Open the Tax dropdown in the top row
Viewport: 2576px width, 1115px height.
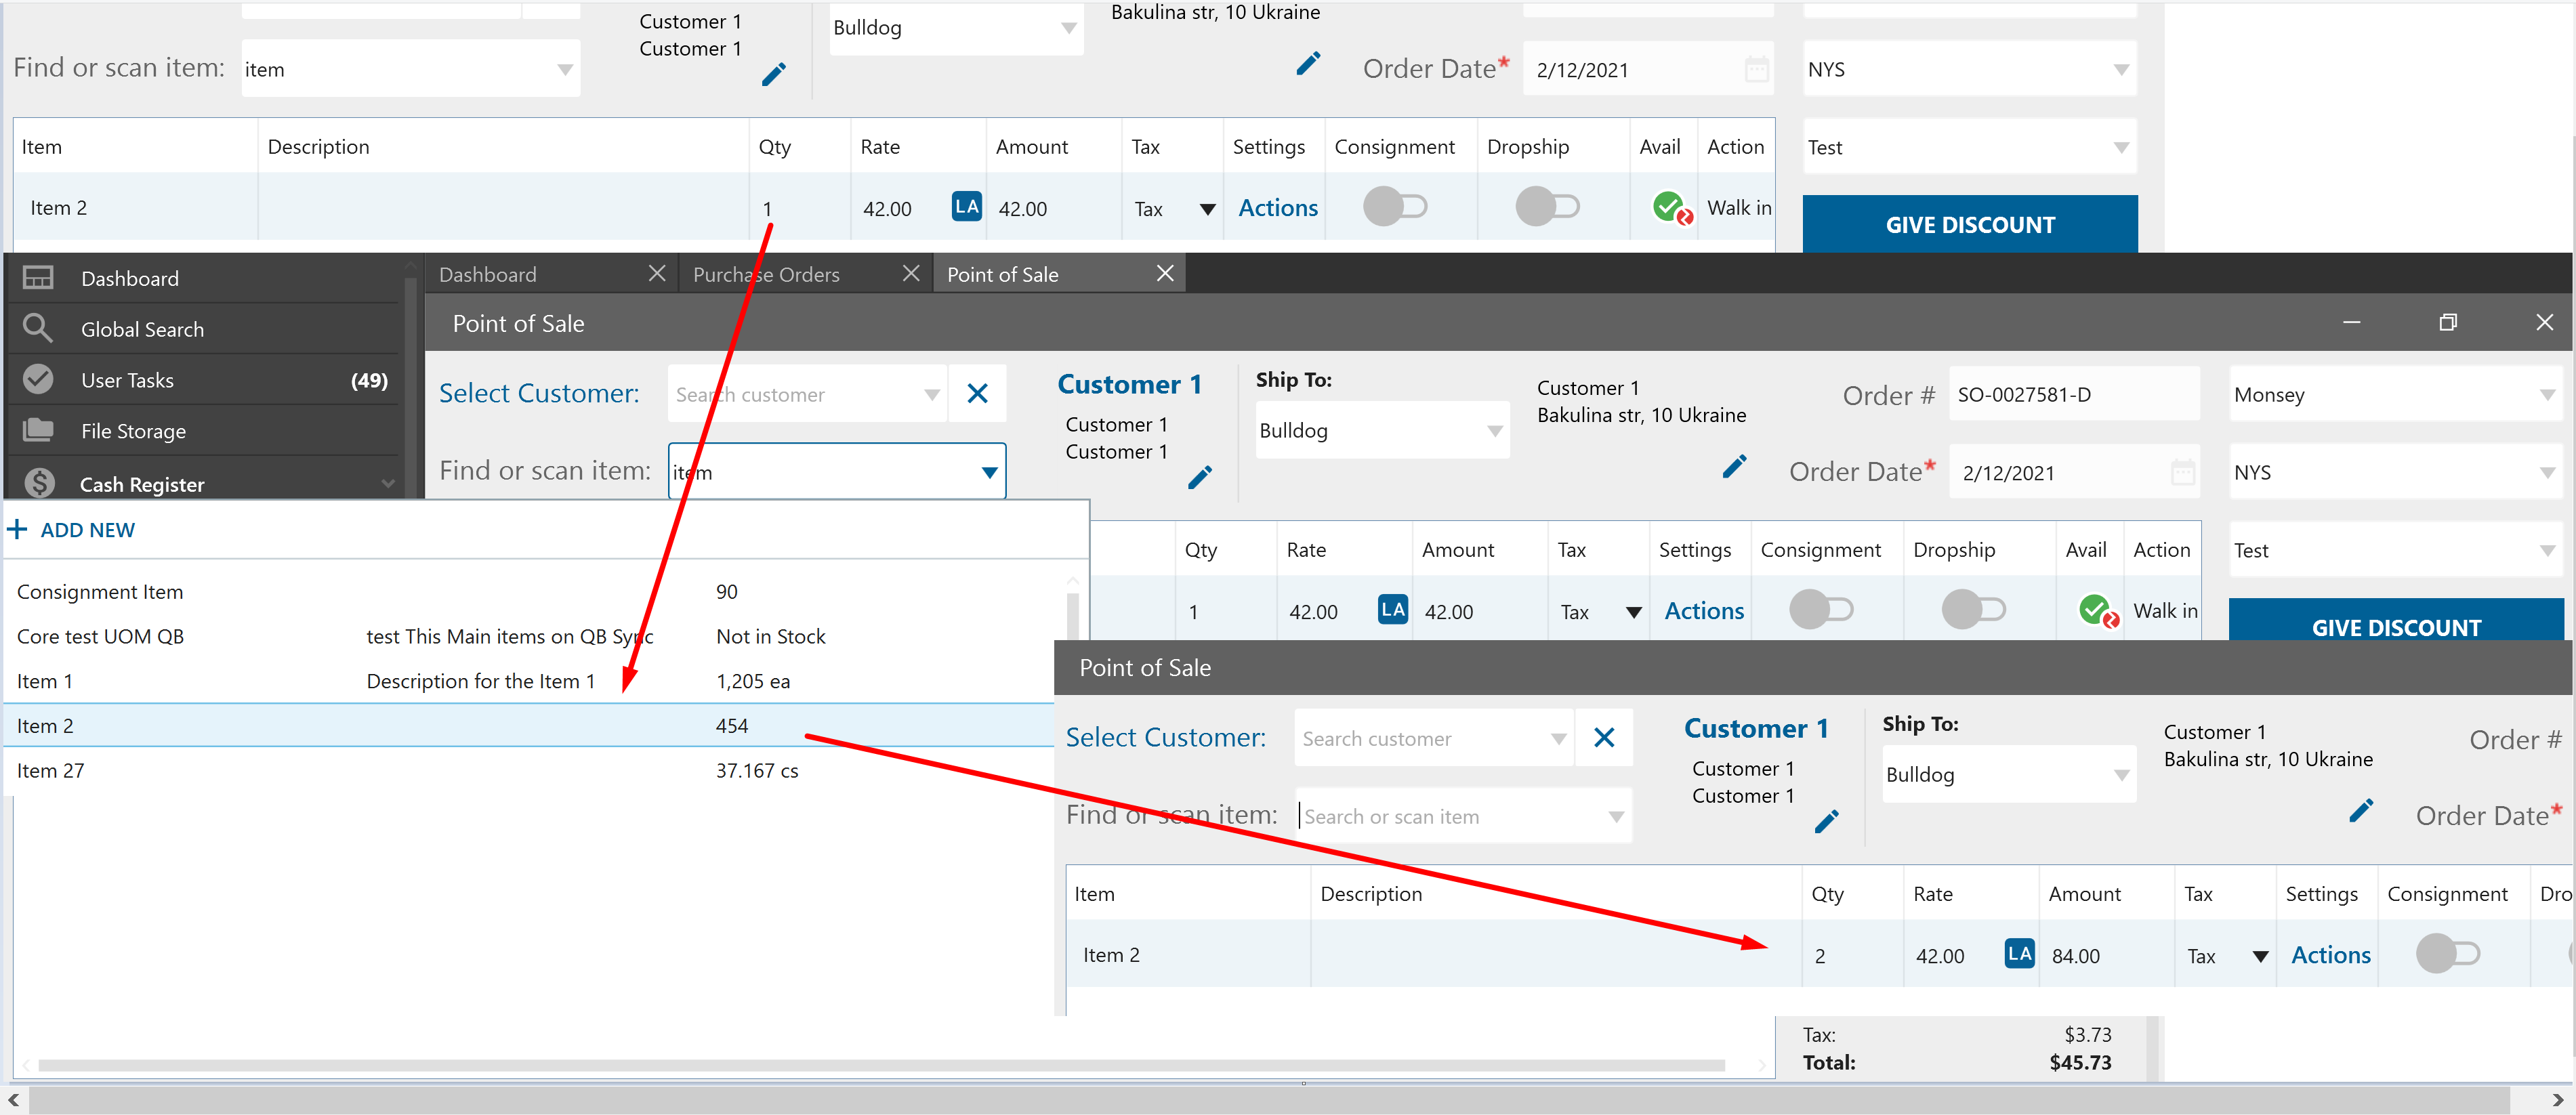(1206, 209)
